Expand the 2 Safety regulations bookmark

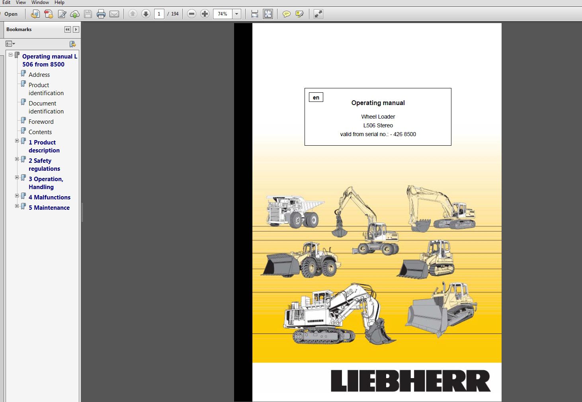click(17, 159)
